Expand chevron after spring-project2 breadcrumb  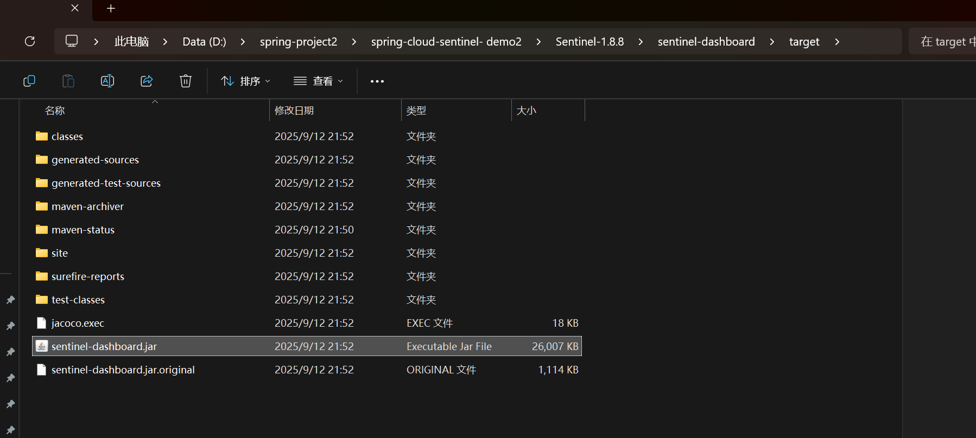(x=354, y=42)
